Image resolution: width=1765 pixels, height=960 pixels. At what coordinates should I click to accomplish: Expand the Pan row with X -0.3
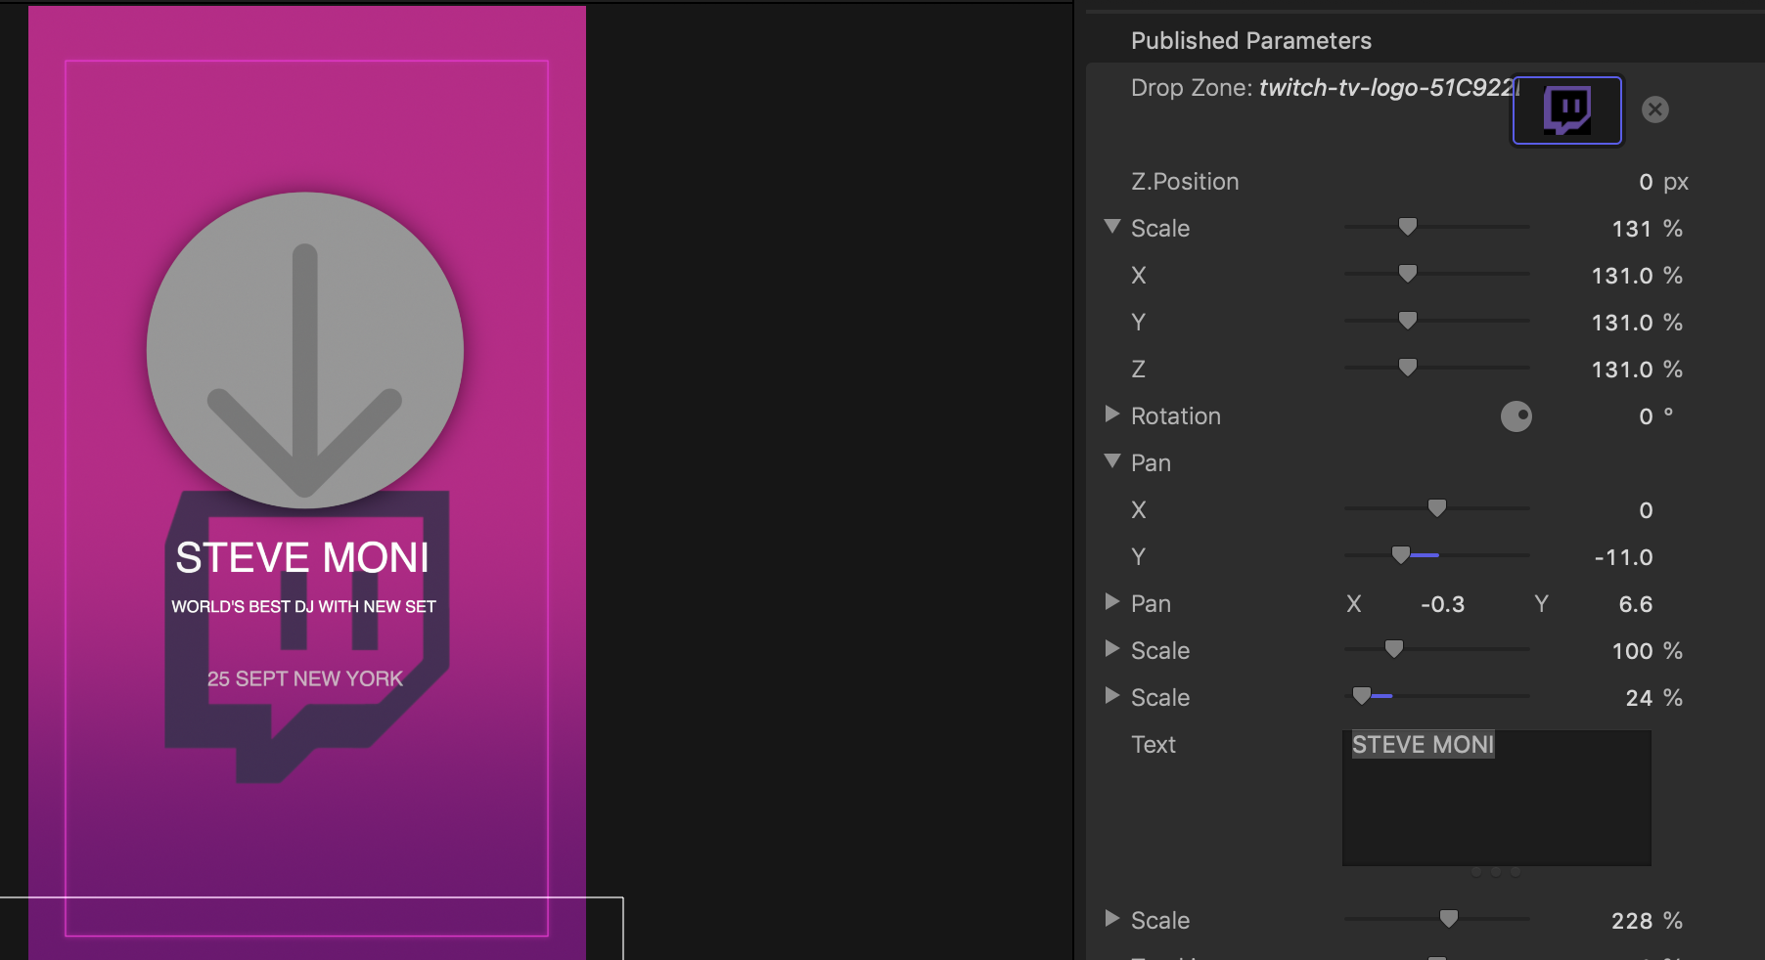point(1112,602)
